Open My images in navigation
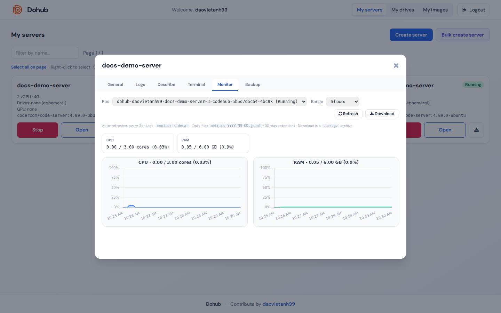Image resolution: width=501 pixels, height=313 pixels. pyautogui.click(x=435, y=10)
